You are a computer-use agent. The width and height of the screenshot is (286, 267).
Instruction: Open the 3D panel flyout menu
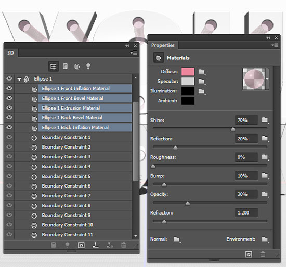click(x=134, y=53)
